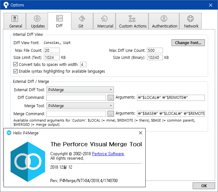Viewport: 218px width, 192px height.
Task: Open the Perforce Software link
Action: click(108, 154)
